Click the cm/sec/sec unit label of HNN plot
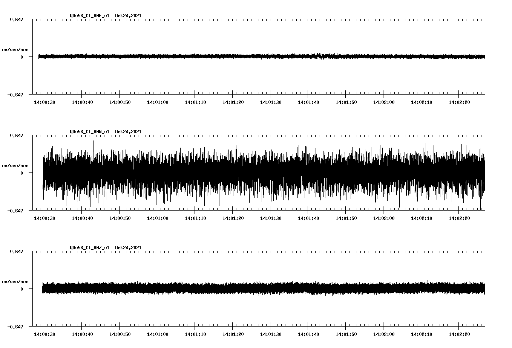Screen dimensions: 512x348 click(x=15, y=166)
